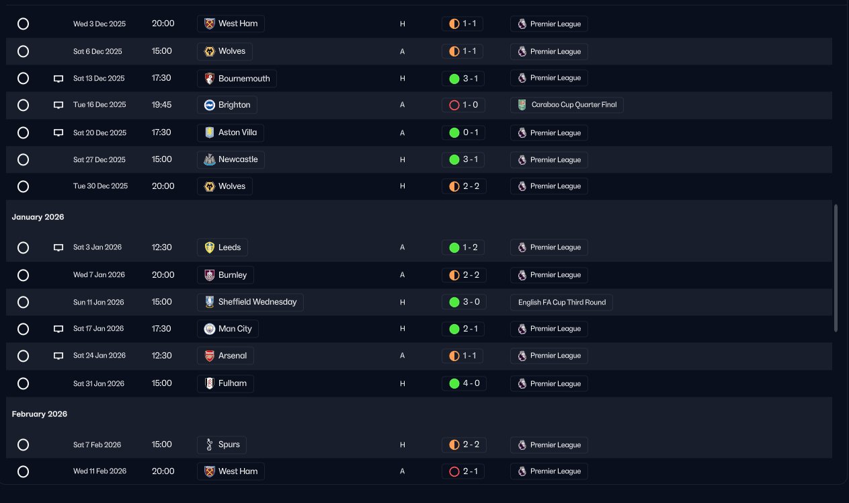Collapse the January 2026 month section
The width and height of the screenshot is (849, 503).
(x=38, y=217)
